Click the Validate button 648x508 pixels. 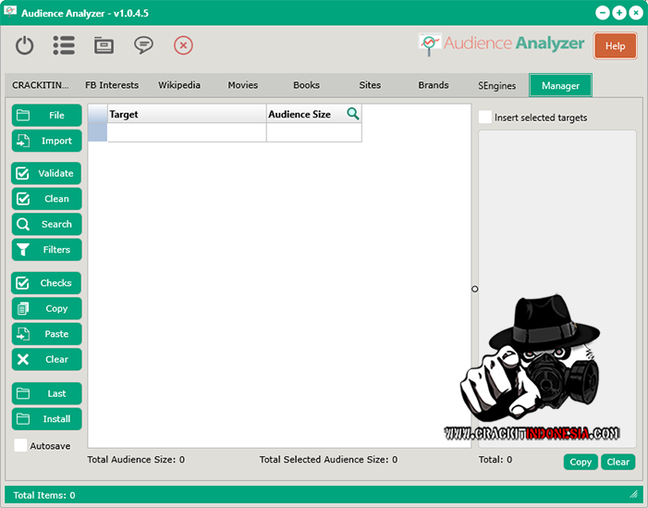click(x=47, y=173)
